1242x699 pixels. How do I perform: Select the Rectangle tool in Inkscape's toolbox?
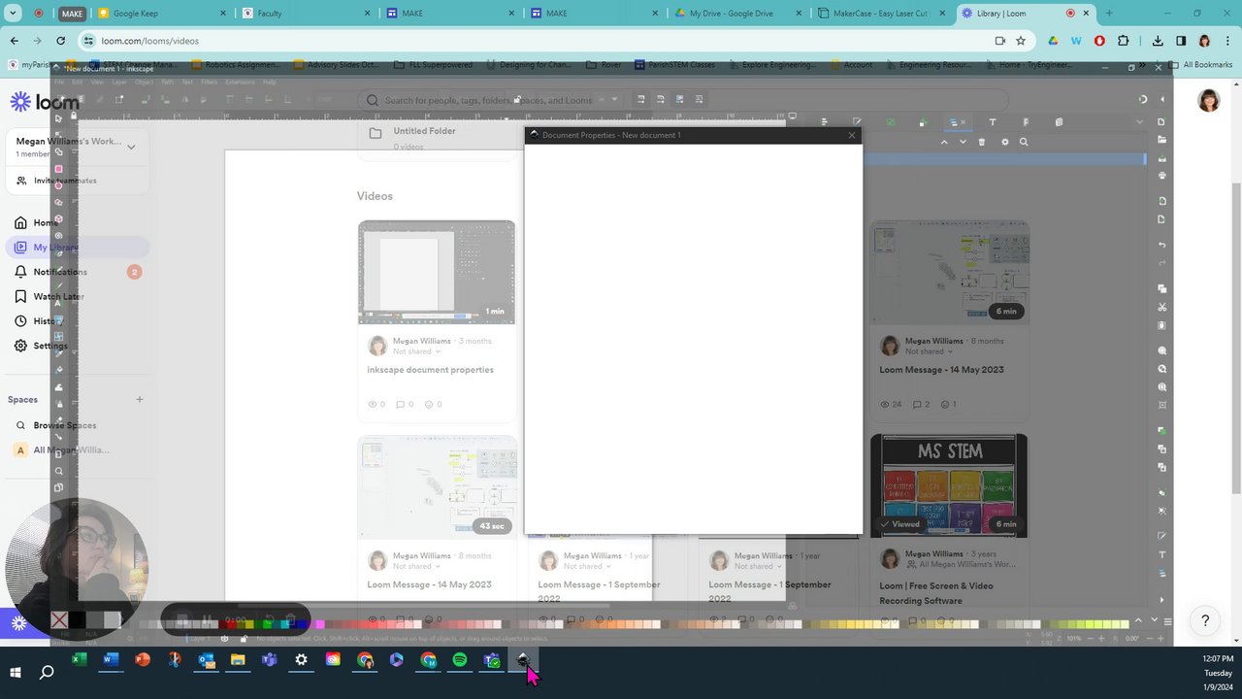58,169
